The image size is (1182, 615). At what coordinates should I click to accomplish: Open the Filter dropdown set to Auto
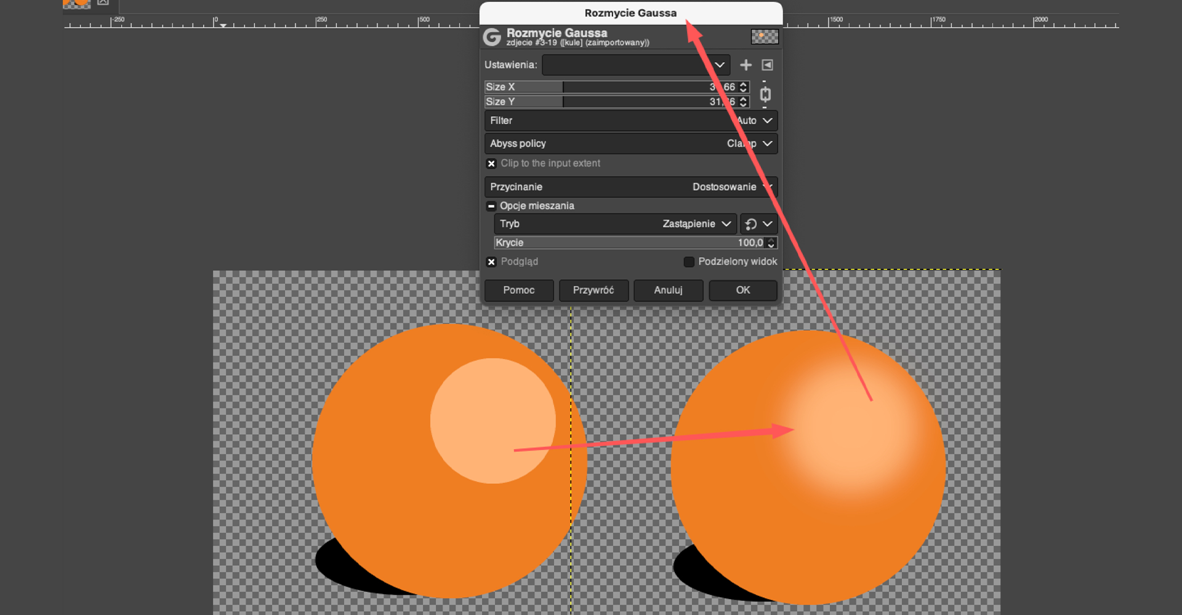pyautogui.click(x=631, y=121)
